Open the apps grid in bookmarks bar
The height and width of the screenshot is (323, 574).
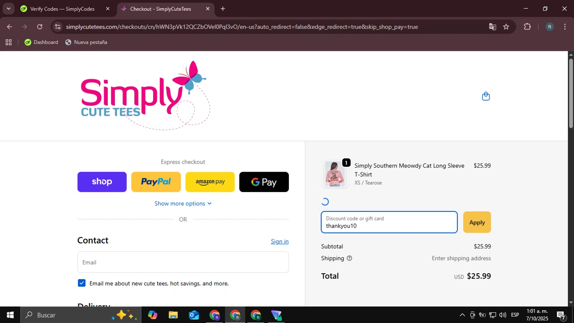[8, 42]
